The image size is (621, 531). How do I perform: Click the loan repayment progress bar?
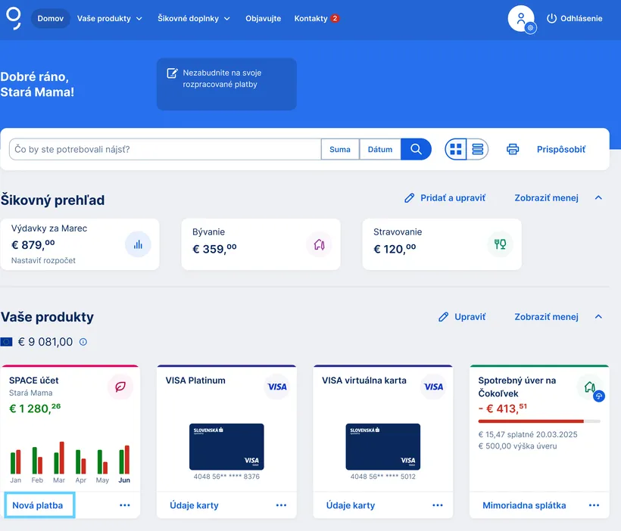538,421
